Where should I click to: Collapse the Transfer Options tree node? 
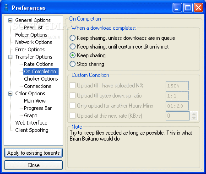click(x=10, y=57)
